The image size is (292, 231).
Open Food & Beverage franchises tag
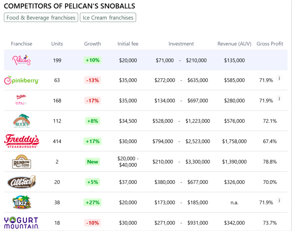click(x=41, y=18)
